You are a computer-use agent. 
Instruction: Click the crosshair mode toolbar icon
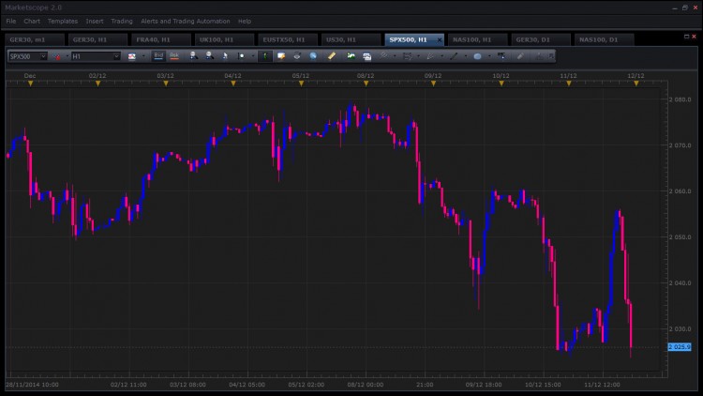(x=241, y=56)
